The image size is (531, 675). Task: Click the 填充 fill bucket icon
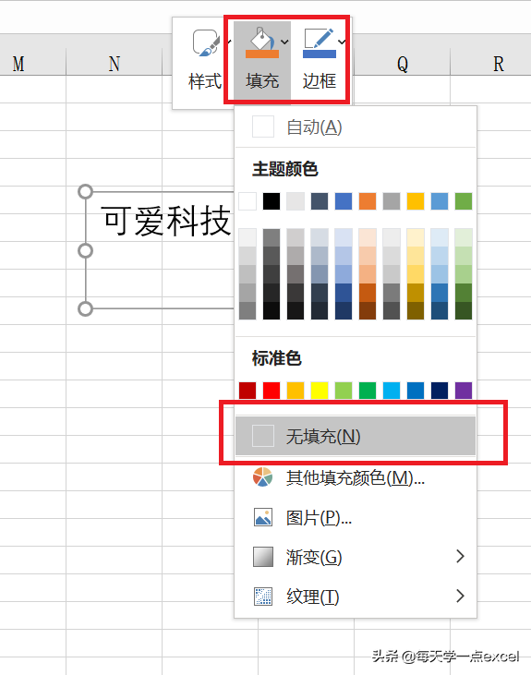click(262, 43)
